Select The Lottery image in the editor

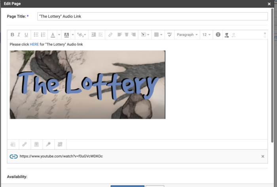point(87,84)
